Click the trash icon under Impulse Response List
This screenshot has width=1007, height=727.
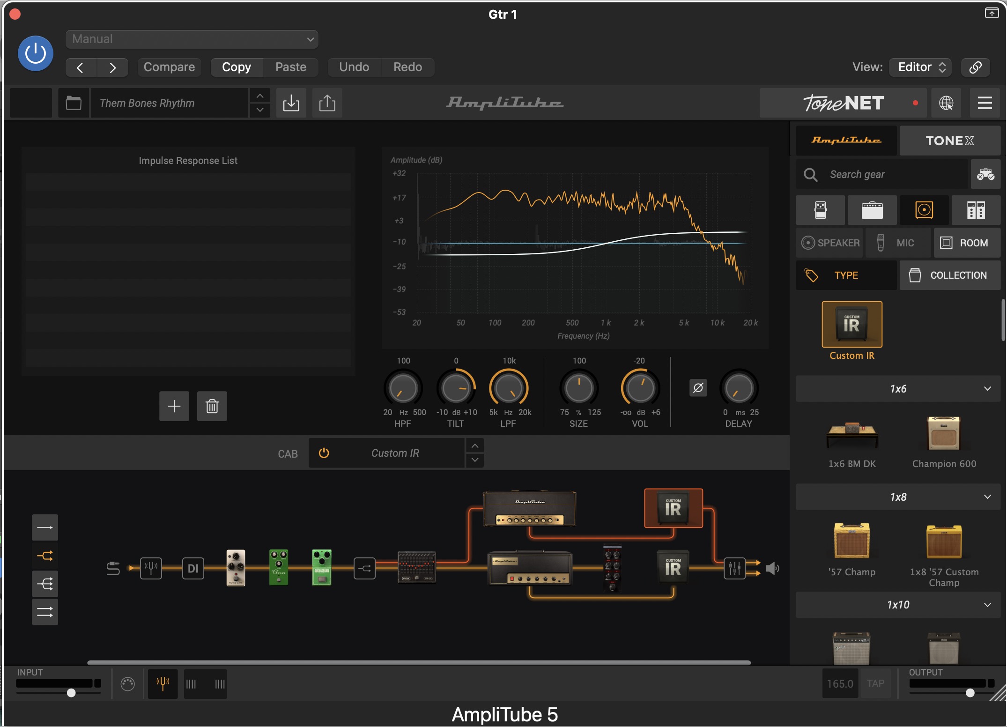point(212,406)
